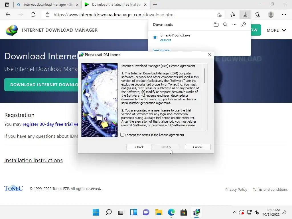Open a new browser tab

pos(155,5)
